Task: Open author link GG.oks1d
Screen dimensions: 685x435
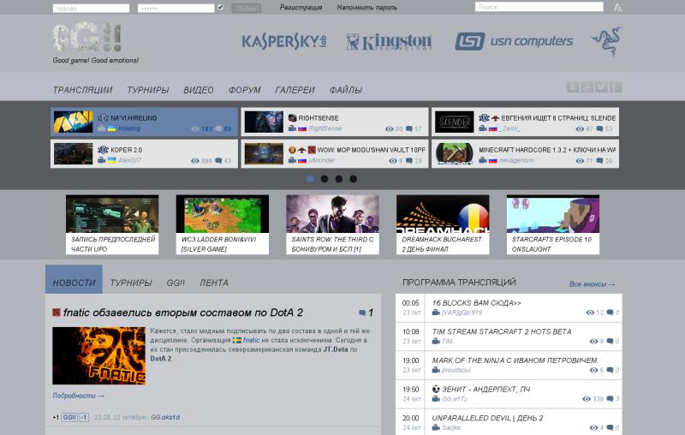Action: point(165,418)
